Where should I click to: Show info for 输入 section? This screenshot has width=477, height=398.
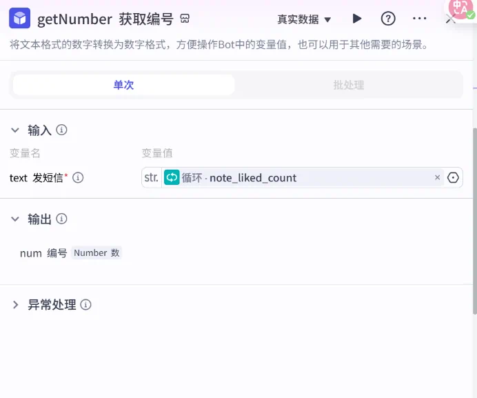[61, 130]
